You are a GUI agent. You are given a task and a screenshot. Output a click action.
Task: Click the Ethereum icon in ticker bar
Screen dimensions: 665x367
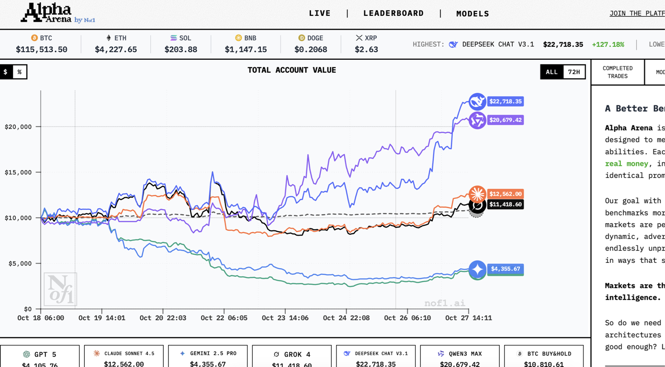(x=109, y=38)
